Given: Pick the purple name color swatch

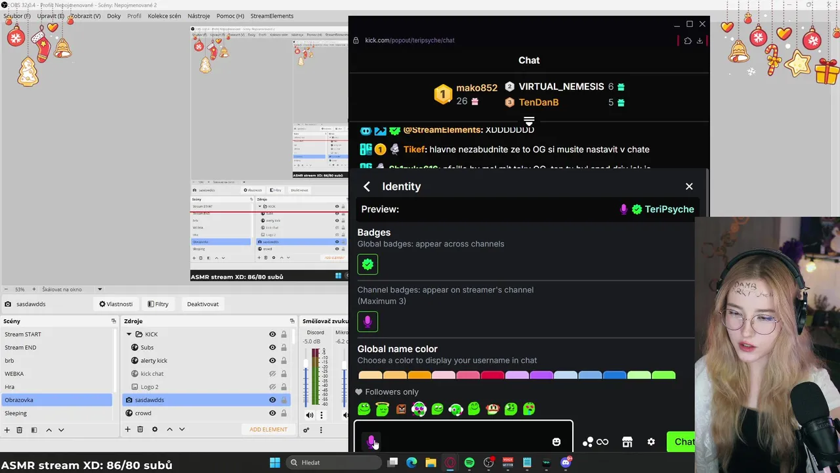Looking at the screenshot, I should (x=541, y=375).
